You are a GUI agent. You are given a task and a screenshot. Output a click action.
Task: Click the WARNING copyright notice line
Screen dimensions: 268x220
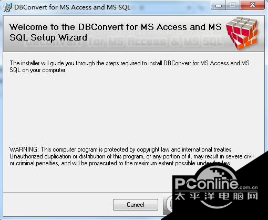(121, 149)
